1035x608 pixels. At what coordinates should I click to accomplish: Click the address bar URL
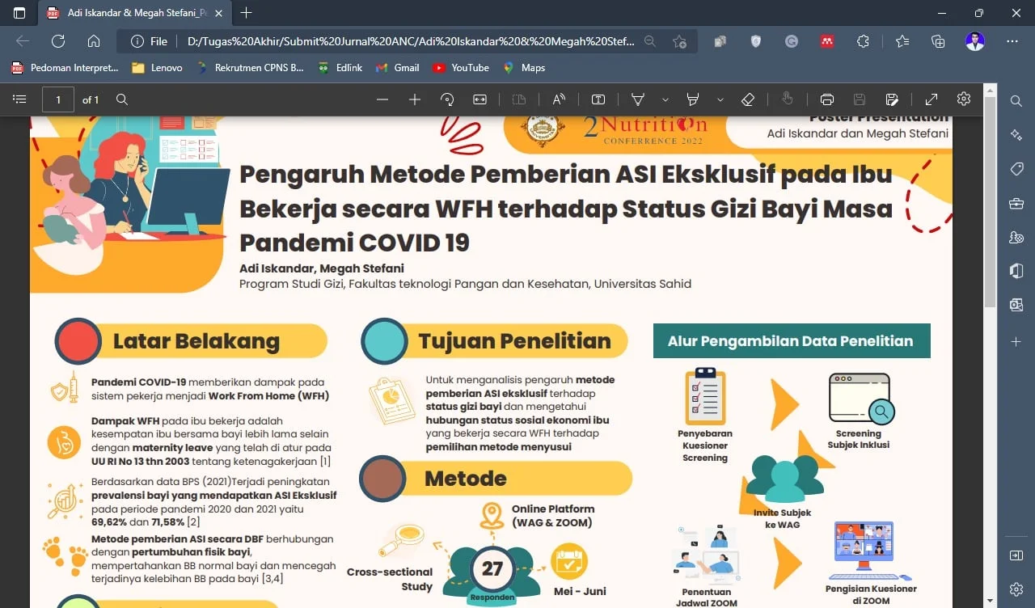[411, 41]
